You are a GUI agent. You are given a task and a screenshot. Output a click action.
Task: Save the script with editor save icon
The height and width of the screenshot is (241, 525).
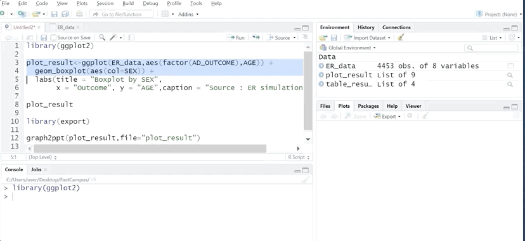(x=44, y=38)
